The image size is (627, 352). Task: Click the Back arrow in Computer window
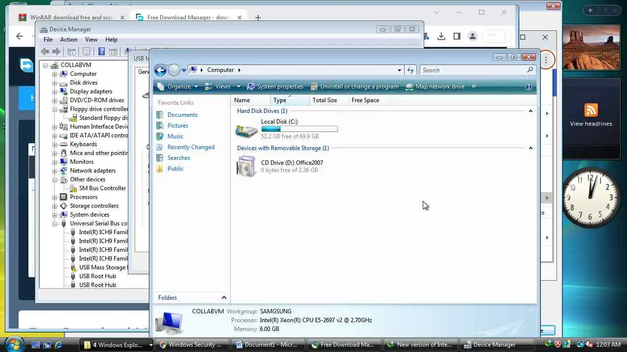pos(160,70)
